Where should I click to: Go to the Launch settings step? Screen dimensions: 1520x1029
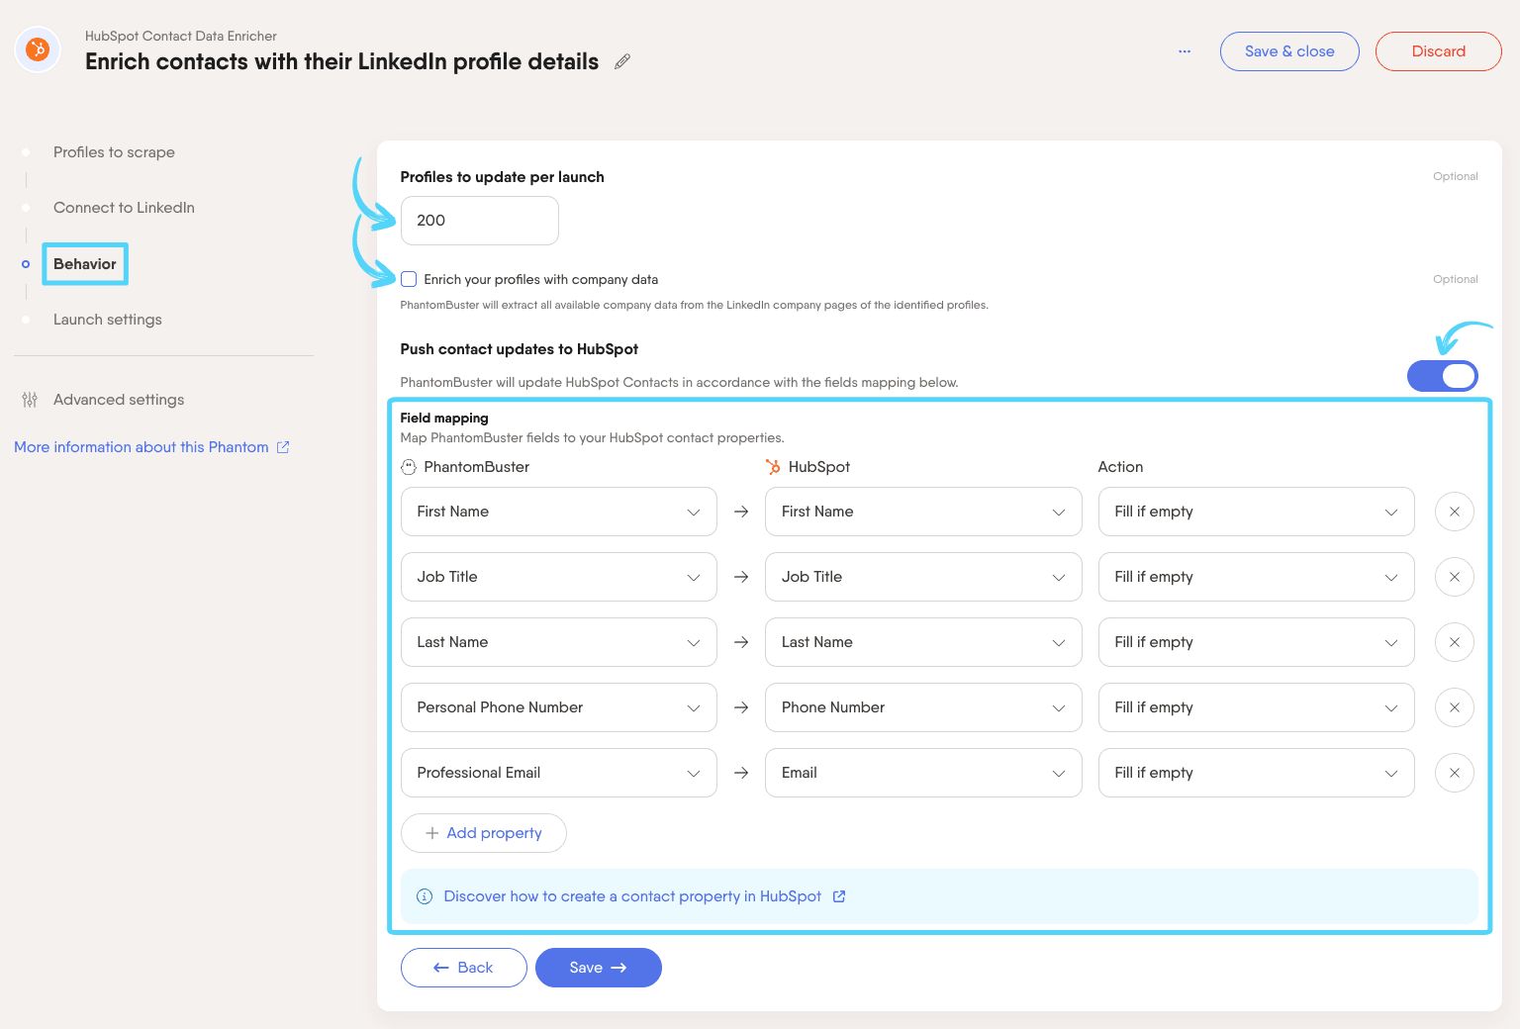(108, 320)
